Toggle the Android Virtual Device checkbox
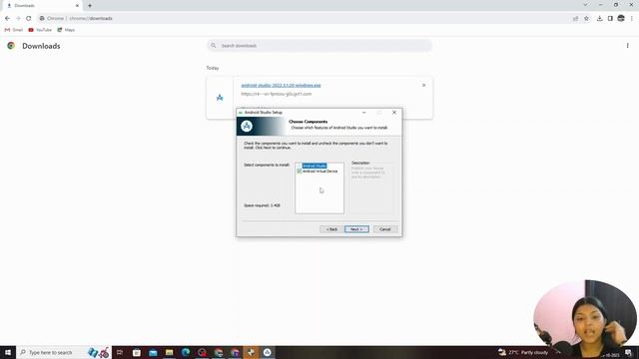639x359 pixels. tap(300, 172)
